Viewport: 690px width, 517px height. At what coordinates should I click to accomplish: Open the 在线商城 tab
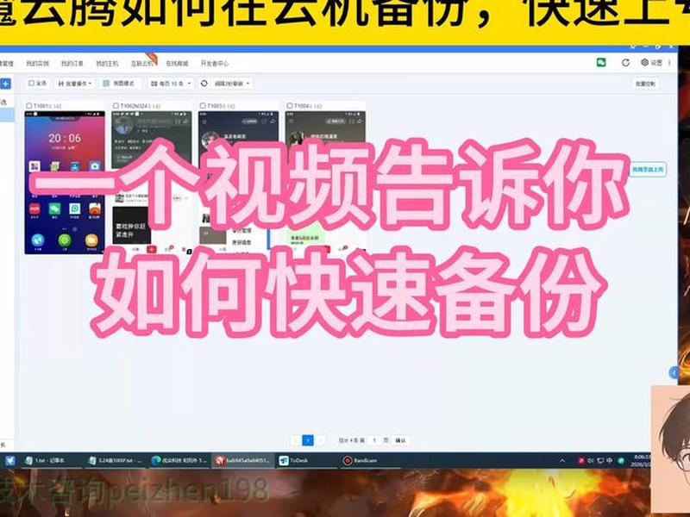(177, 63)
